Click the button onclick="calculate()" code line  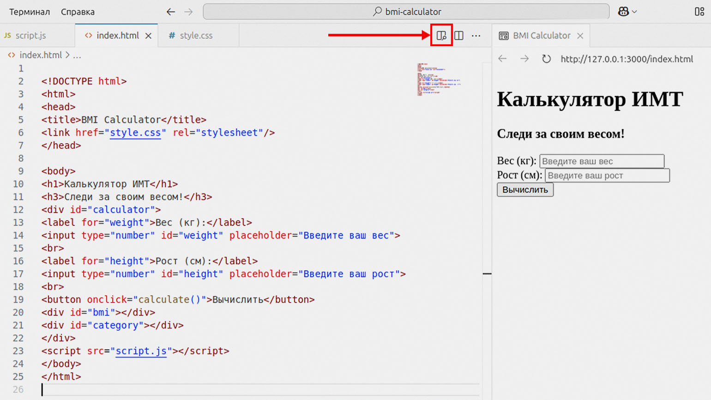(x=178, y=300)
